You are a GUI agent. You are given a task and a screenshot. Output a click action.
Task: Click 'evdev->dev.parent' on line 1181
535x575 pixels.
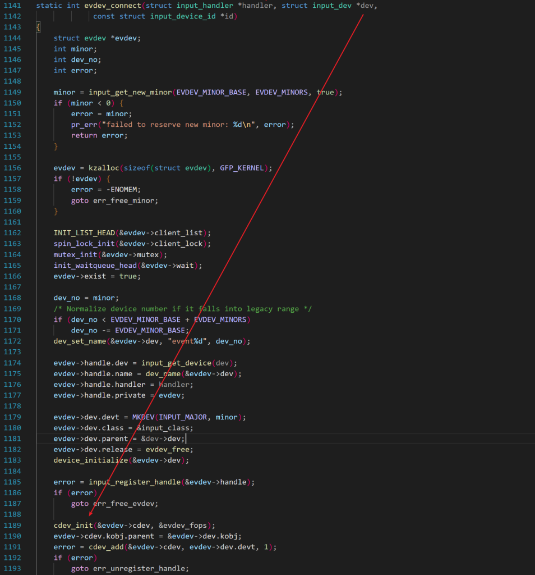(x=91, y=439)
